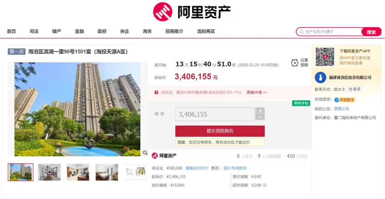Click the 银行专用款项 link
This screenshot has height=199, width=385.
tap(235, 168)
